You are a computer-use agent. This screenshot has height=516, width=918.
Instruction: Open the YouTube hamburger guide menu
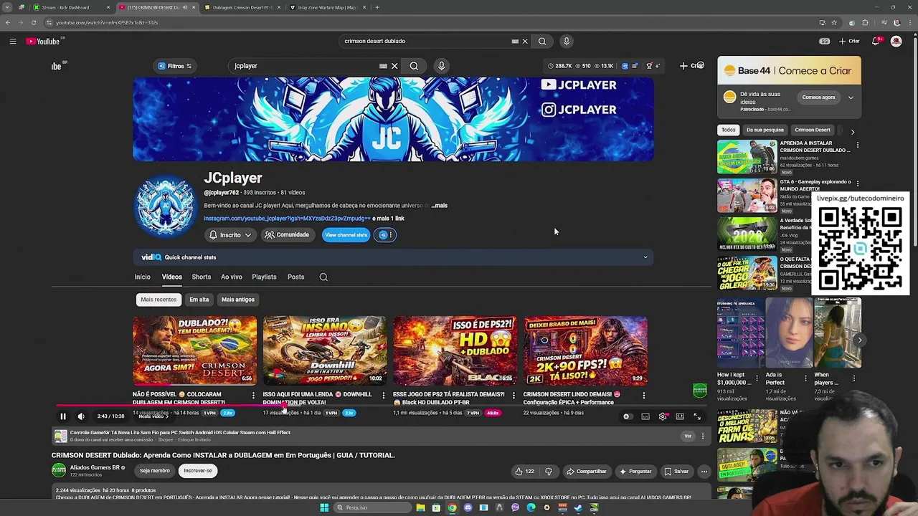(13, 42)
